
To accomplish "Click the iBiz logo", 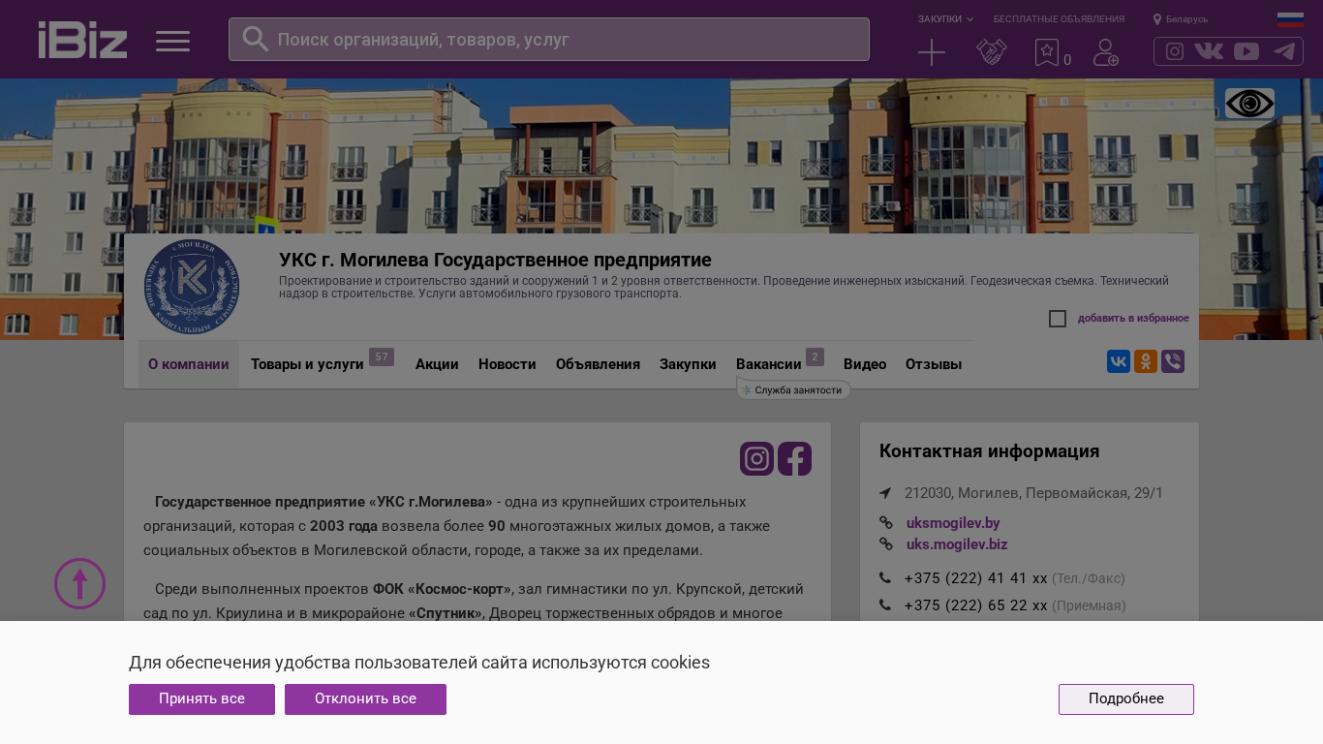I will click(82, 40).
